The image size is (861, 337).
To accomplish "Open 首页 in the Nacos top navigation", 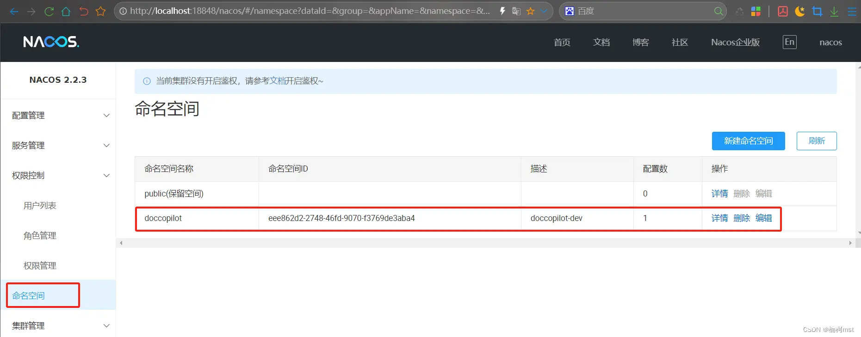I will pyautogui.click(x=562, y=42).
